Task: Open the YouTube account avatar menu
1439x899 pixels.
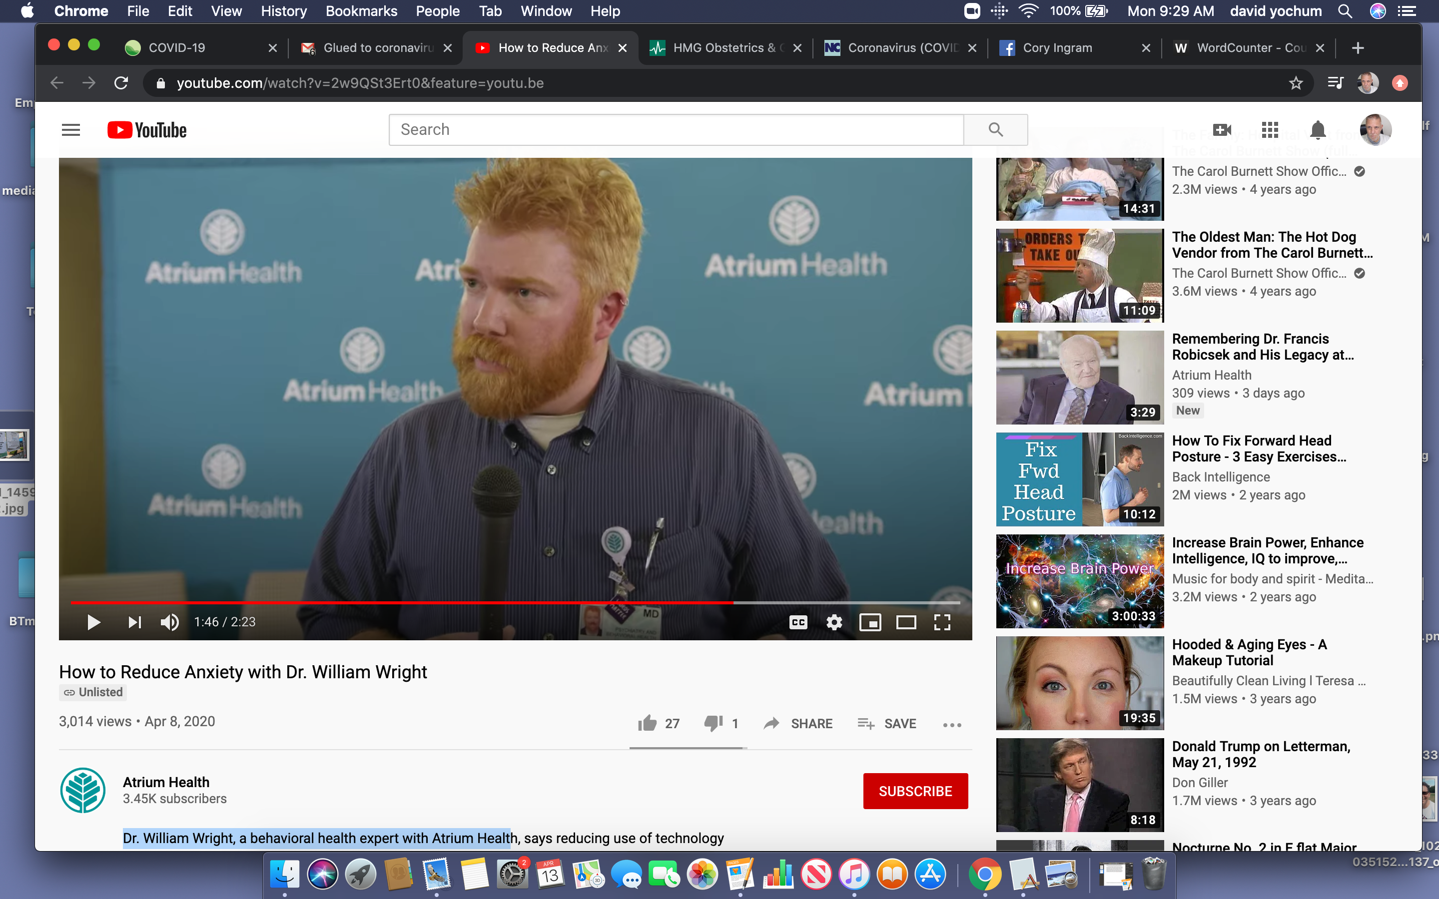Action: click(1375, 130)
